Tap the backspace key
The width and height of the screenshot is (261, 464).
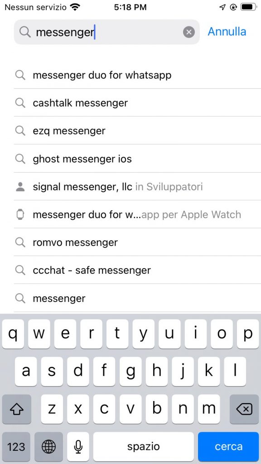244,409
